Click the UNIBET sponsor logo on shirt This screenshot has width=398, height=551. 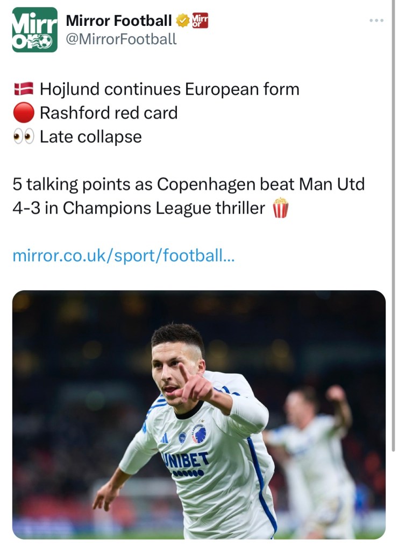[186, 461]
